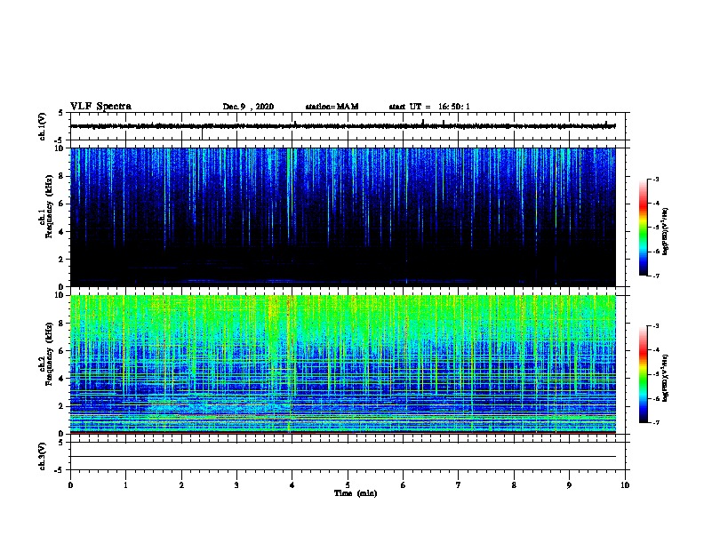704x544 pixels.
Task: Select the "start UT = 16:50: 1" text
Action: coord(429,107)
